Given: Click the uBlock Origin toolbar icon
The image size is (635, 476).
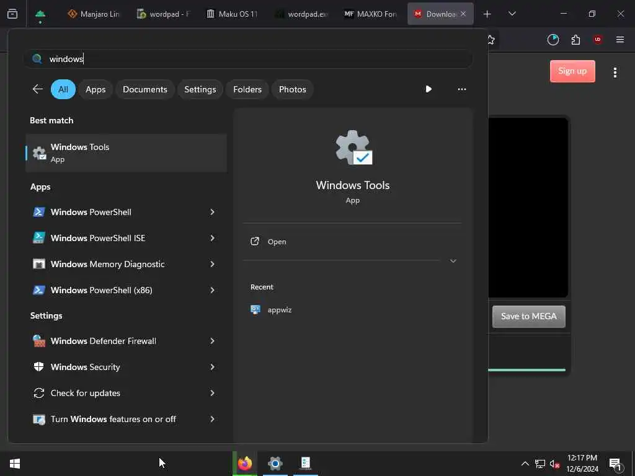Looking at the screenshot, I should click(598, 40).
